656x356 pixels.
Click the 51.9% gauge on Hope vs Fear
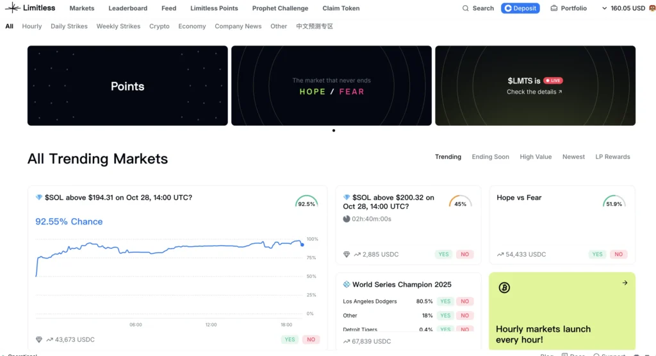pos(613,203)
